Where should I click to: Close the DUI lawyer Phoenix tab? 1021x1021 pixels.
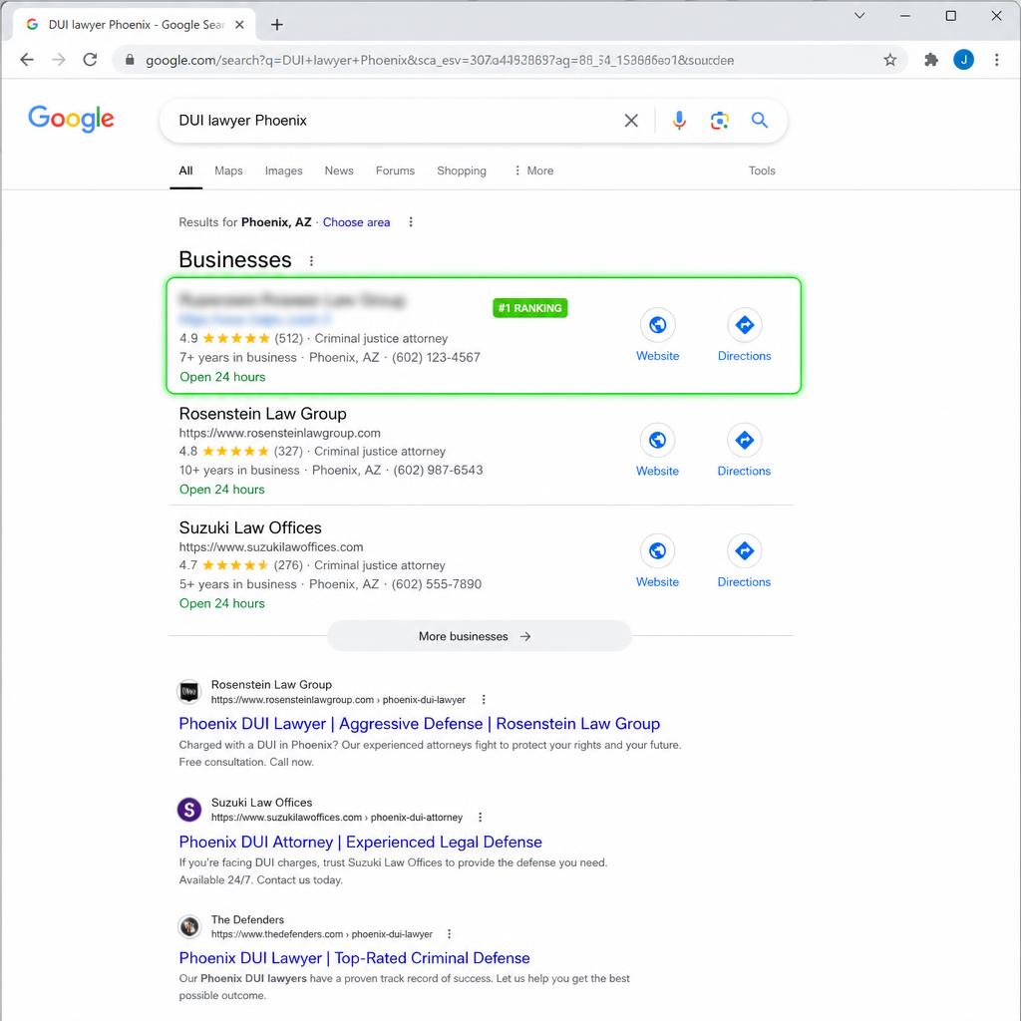click(x=239, y=25)
